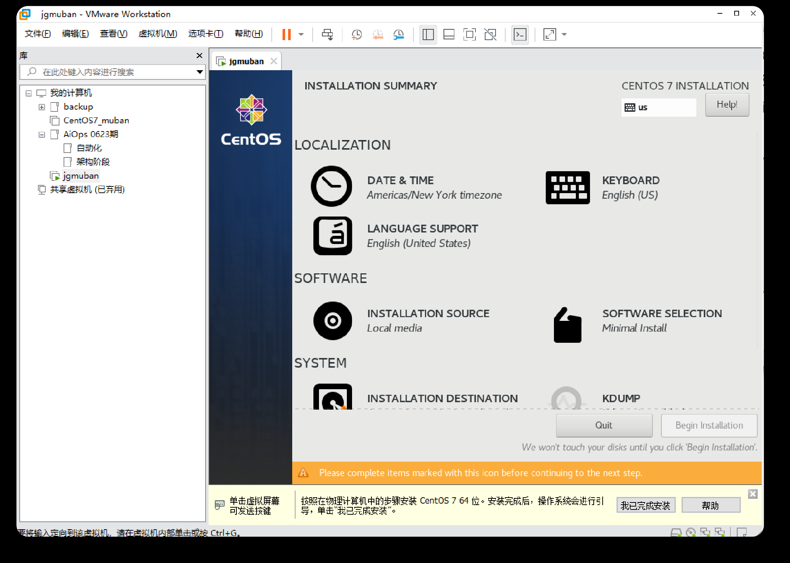The height and width of the screenshot is (563, 790).
Task: Switch to the jgmuban VM tab
Action: tap(246, 61)
